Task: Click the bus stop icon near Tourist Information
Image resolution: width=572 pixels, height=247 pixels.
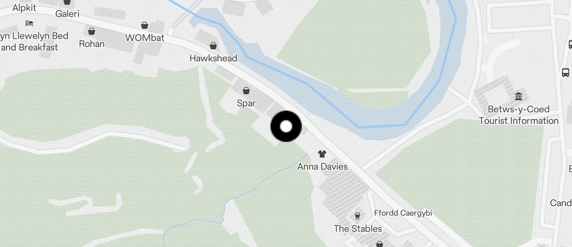Action: pyautogui.click(x=566, y=73)
